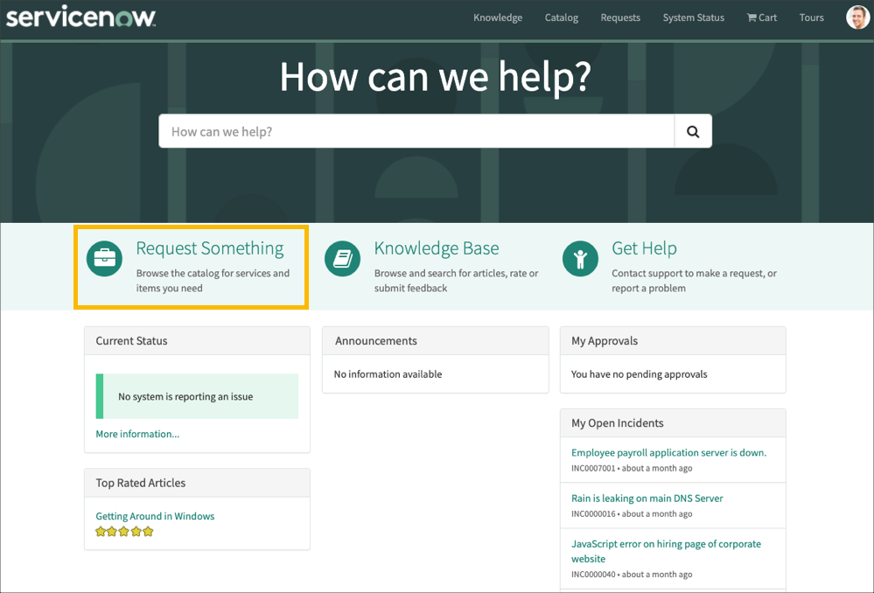Click the fifth rating star under Top Rated Articles
This screenshot has height=593, width=874.
coord(148,531)
